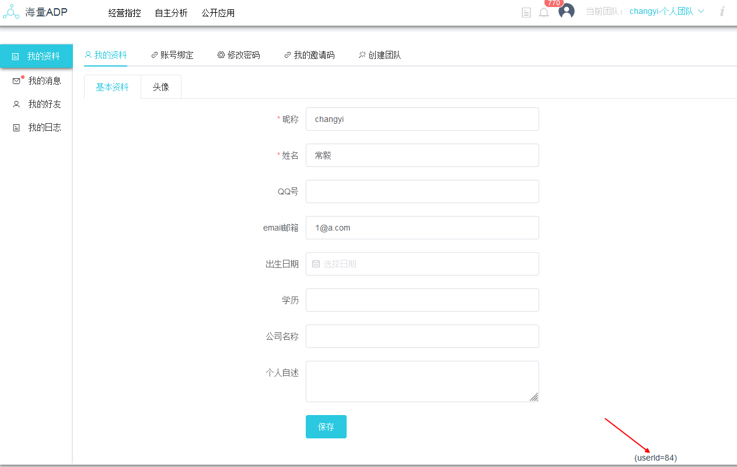Switch to the 账号绑定 tab

172,55
